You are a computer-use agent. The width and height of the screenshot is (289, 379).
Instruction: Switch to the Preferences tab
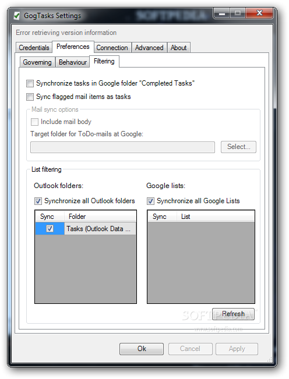coord(73,47)
